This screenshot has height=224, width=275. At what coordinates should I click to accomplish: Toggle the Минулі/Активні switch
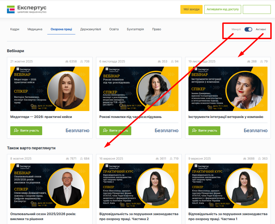click(248, 29)
